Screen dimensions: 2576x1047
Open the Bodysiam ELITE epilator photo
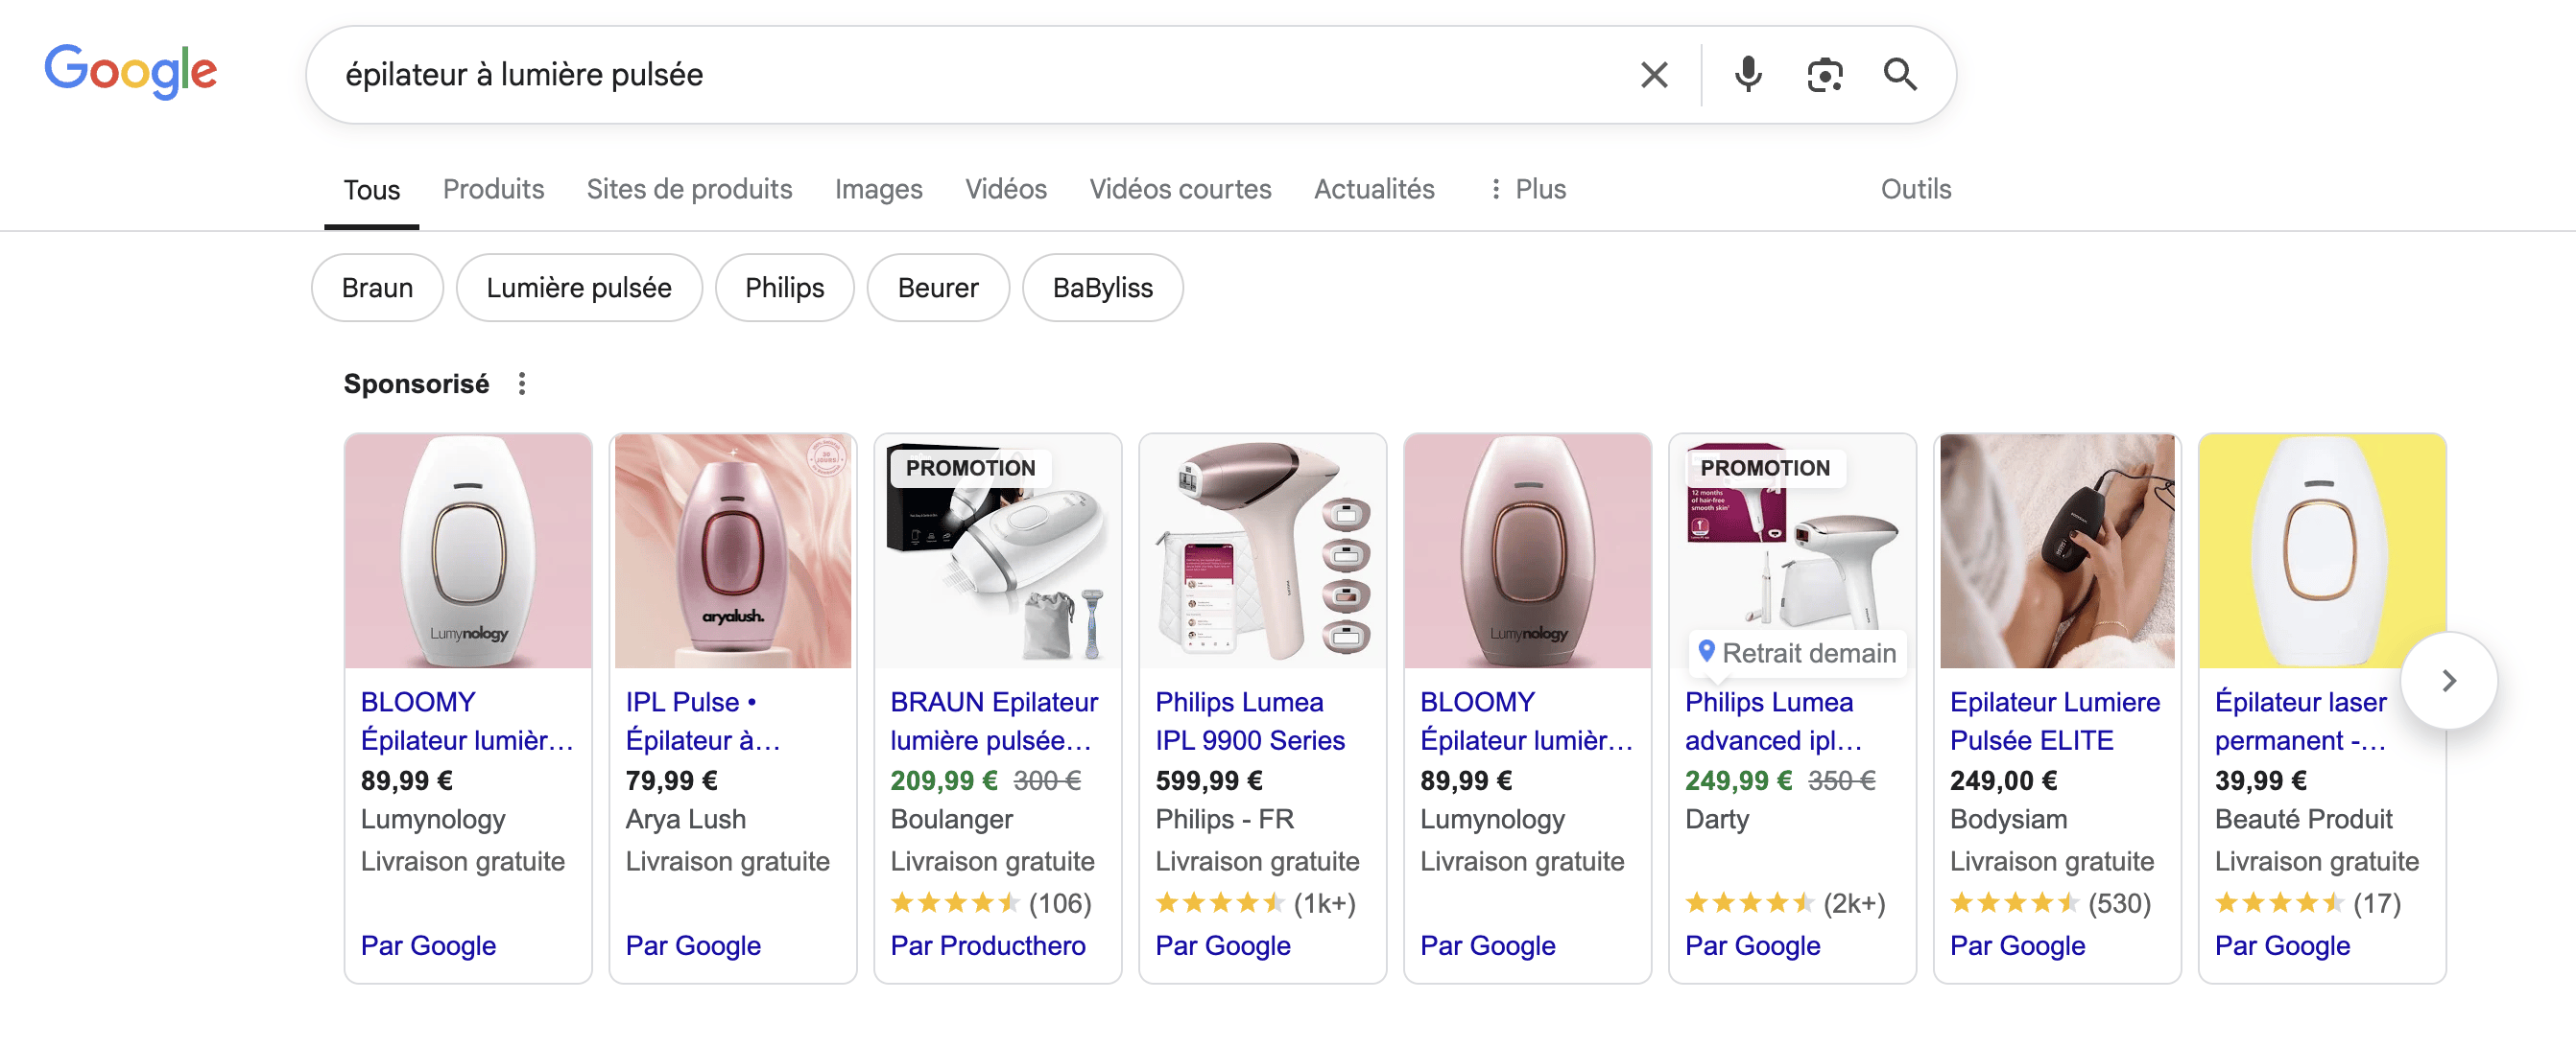2058,550
